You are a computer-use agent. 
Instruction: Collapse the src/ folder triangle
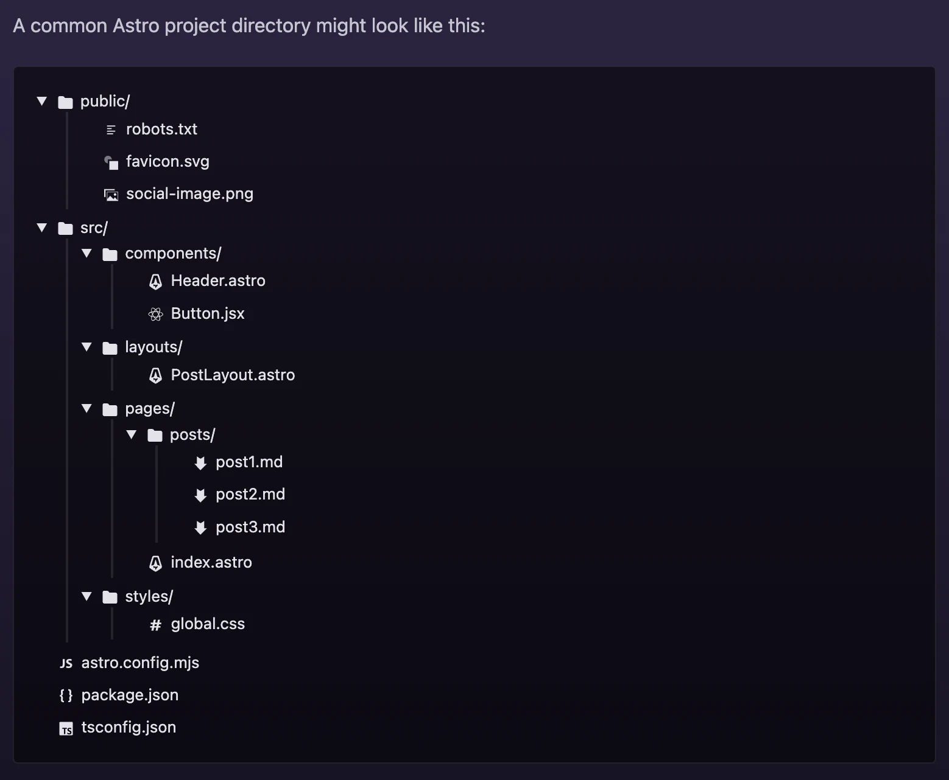click(42, 228)
